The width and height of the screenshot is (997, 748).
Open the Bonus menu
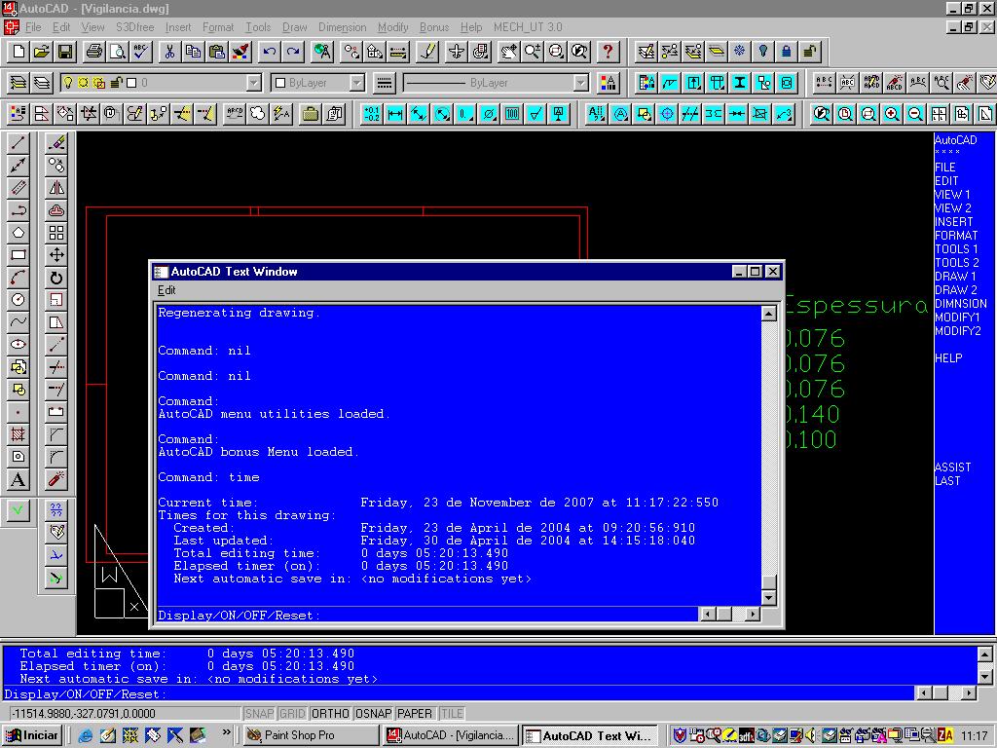point(434,27)
